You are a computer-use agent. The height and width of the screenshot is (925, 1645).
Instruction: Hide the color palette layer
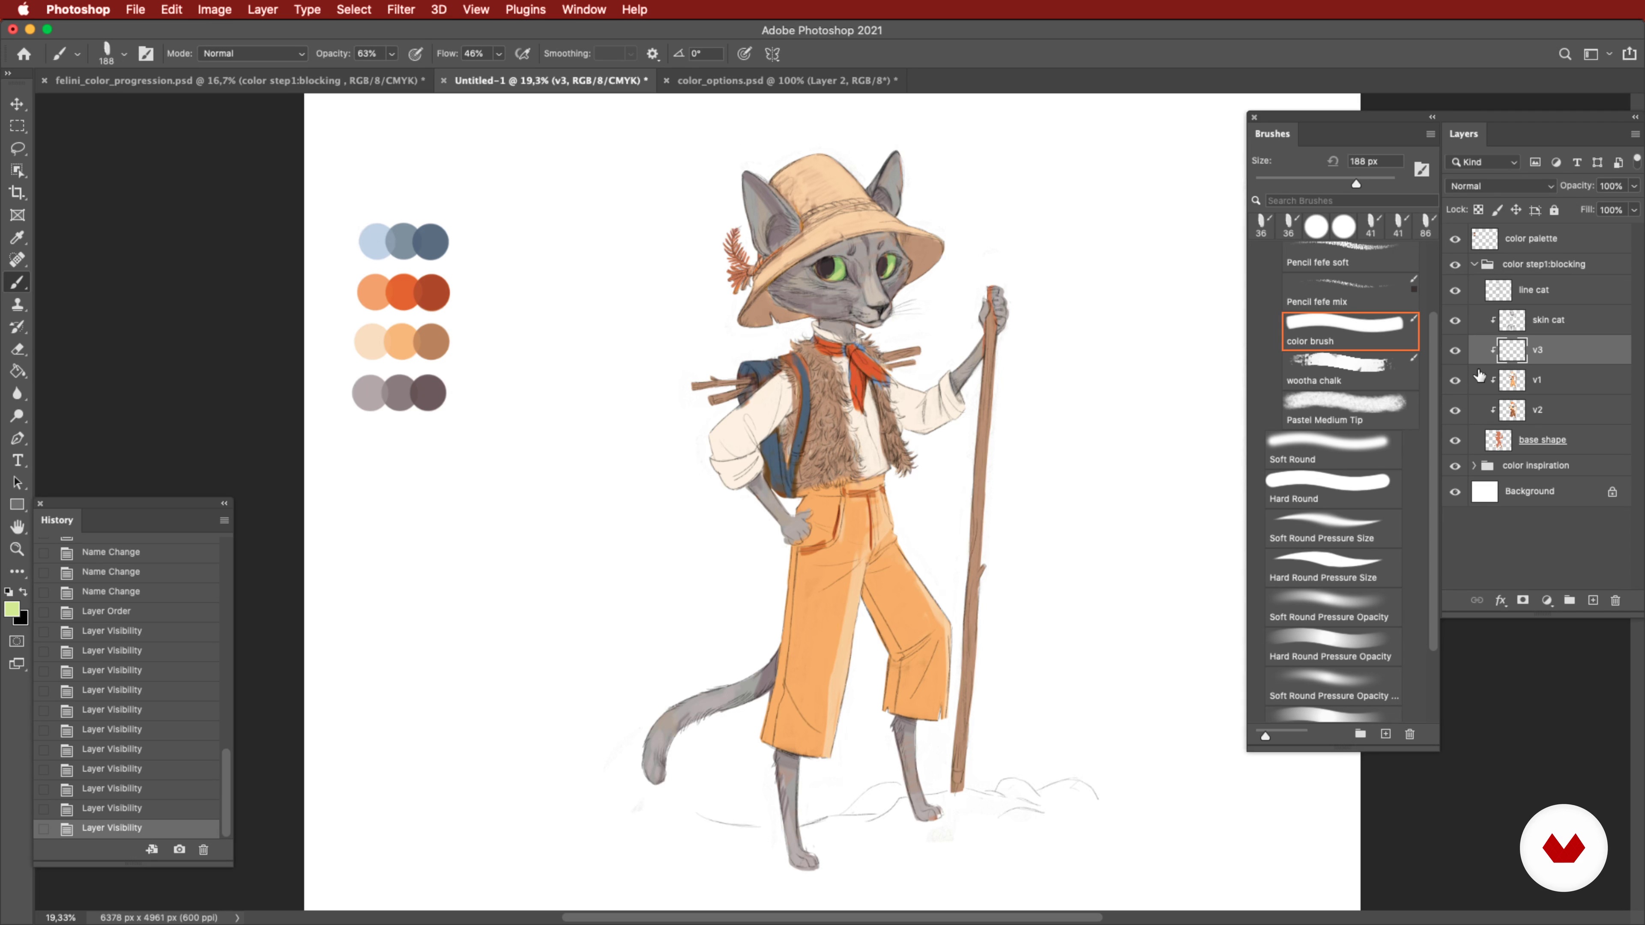pyautogui.click(x=1455, y=239)
